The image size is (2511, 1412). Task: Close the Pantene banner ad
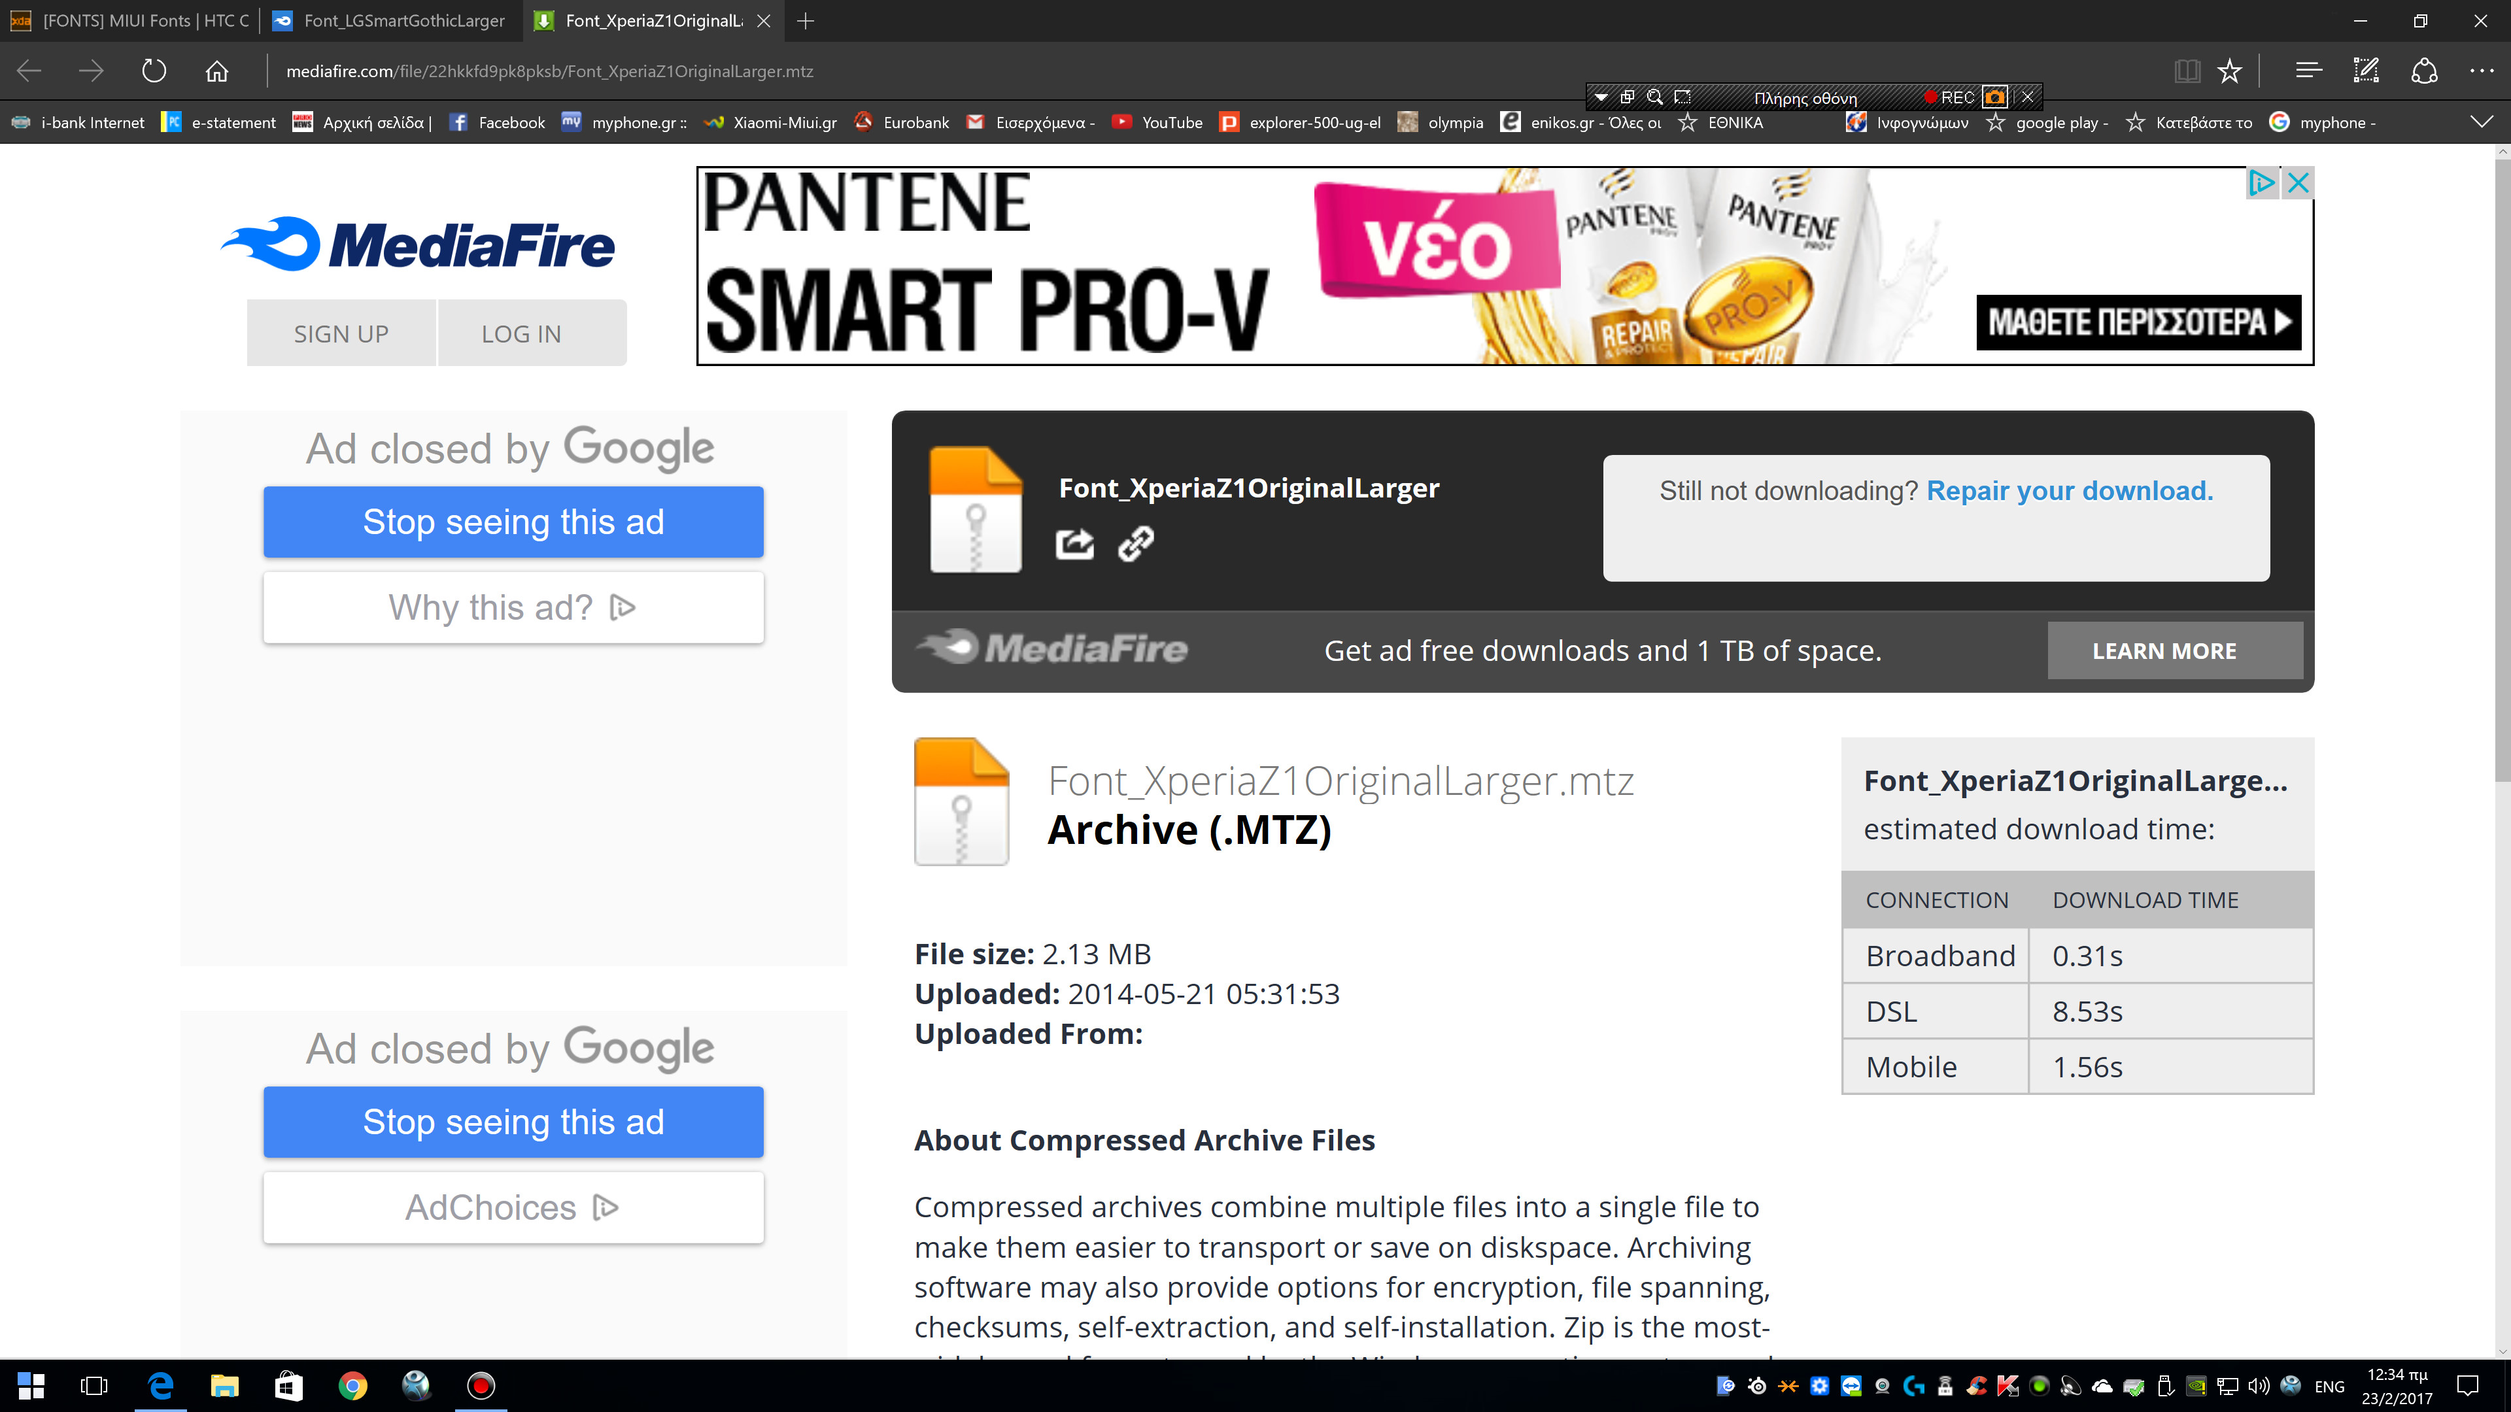tap(2298, 183)
